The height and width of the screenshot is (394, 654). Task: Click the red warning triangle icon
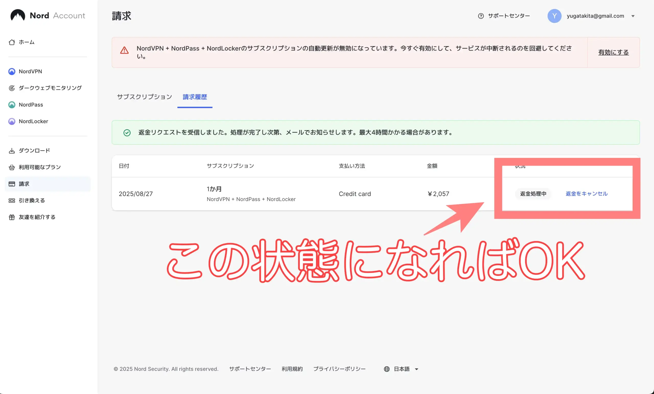(124, 50)
